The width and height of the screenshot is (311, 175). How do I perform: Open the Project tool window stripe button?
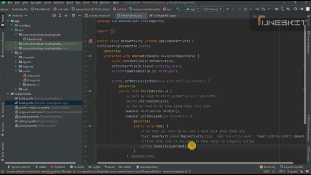2,20
